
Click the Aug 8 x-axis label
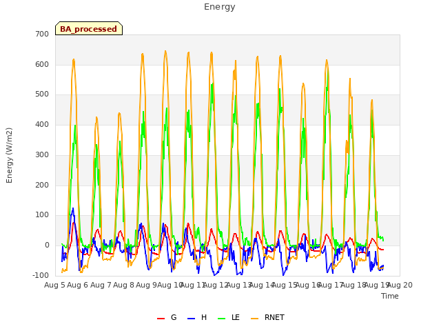click(124, 285)
